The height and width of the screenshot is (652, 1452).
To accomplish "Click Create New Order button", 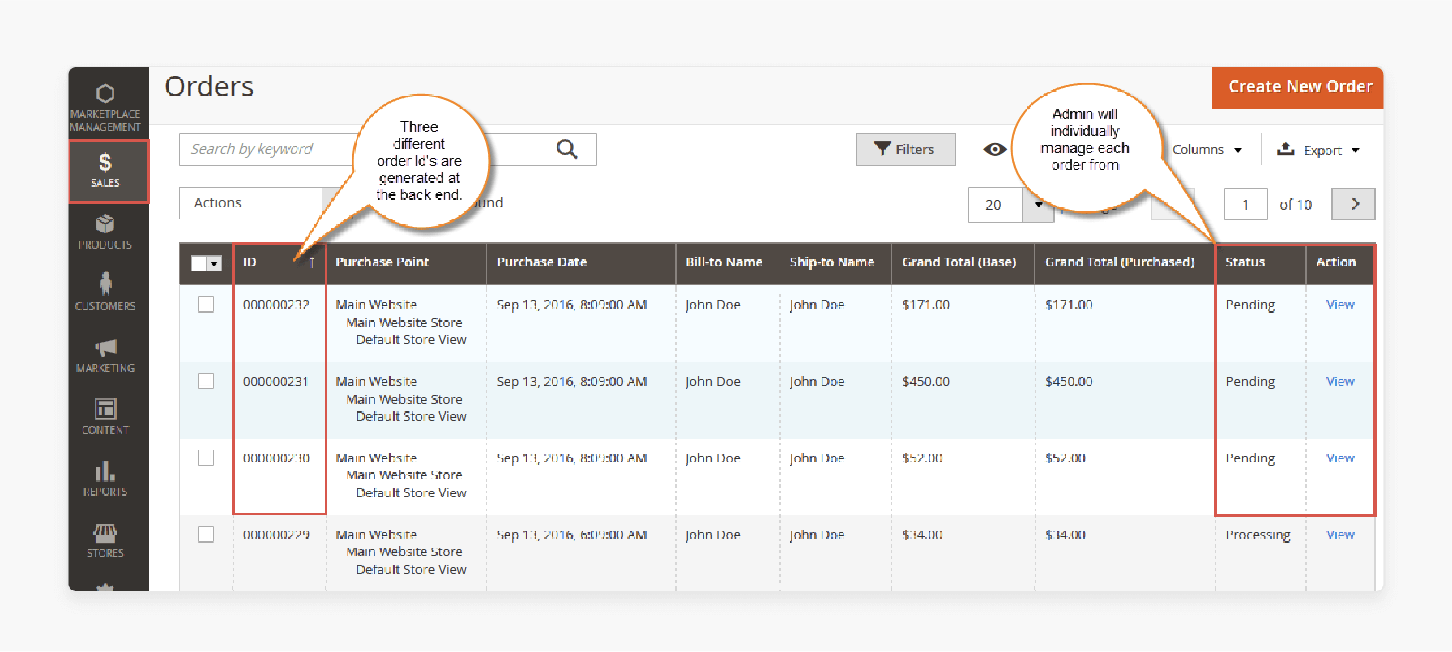I will (x=1298, y=87).
